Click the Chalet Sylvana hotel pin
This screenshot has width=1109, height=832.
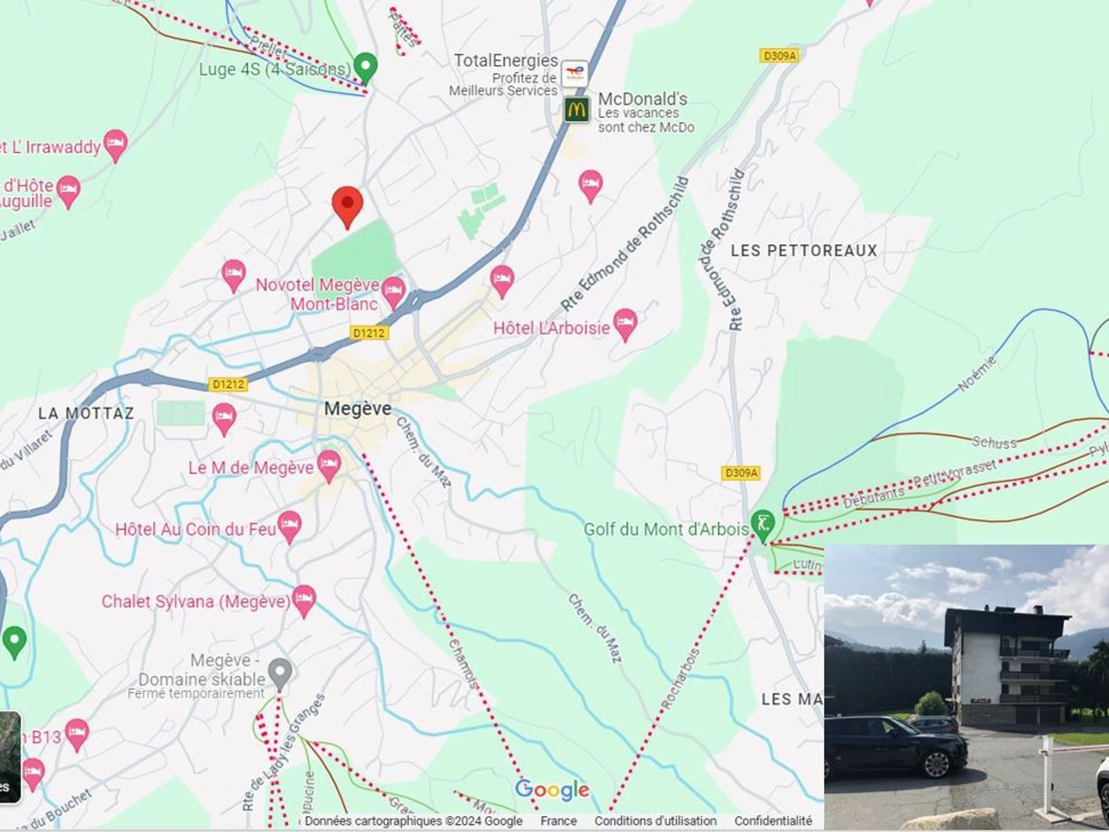pos(304,601)
